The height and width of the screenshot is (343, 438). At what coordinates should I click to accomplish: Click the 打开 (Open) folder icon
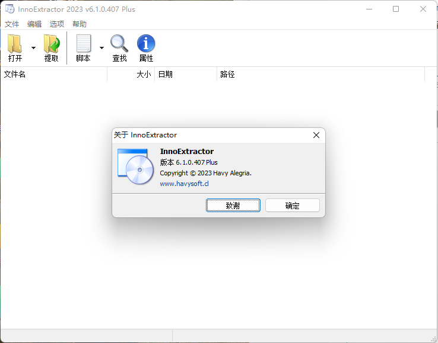(x=15, y=44)
